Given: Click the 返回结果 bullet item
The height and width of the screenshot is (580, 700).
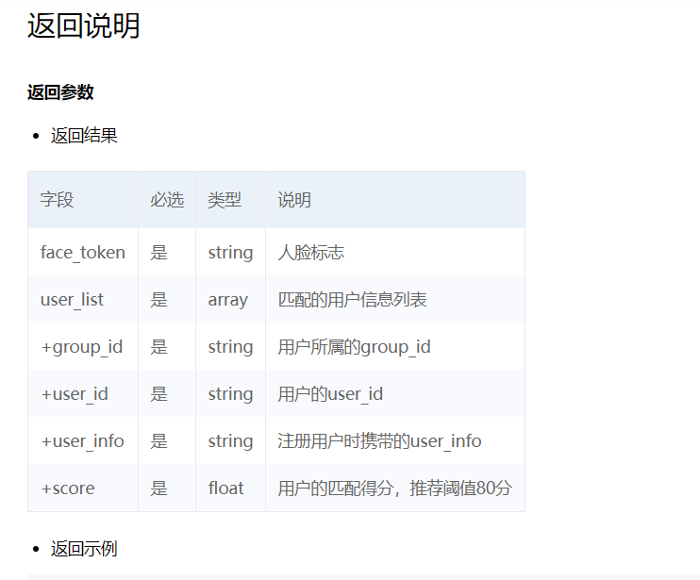Looking at the screenshot, I should 84,136.
